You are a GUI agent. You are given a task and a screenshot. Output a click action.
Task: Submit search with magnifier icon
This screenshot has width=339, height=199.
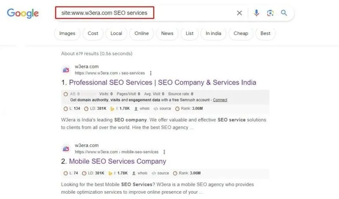(284, 13)
